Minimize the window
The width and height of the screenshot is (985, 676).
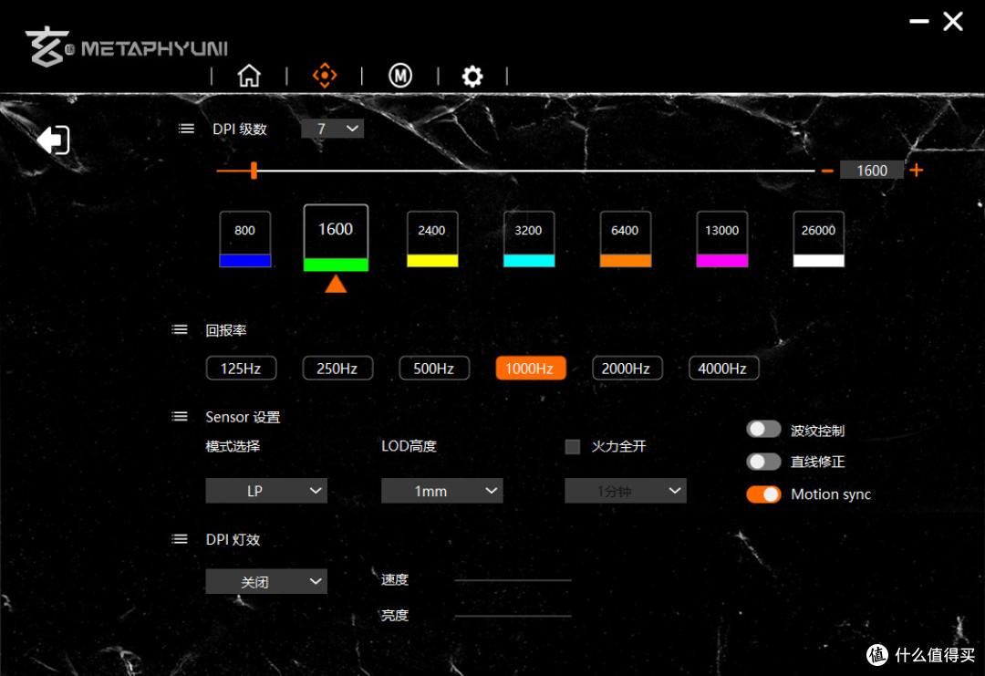point(919,21)
